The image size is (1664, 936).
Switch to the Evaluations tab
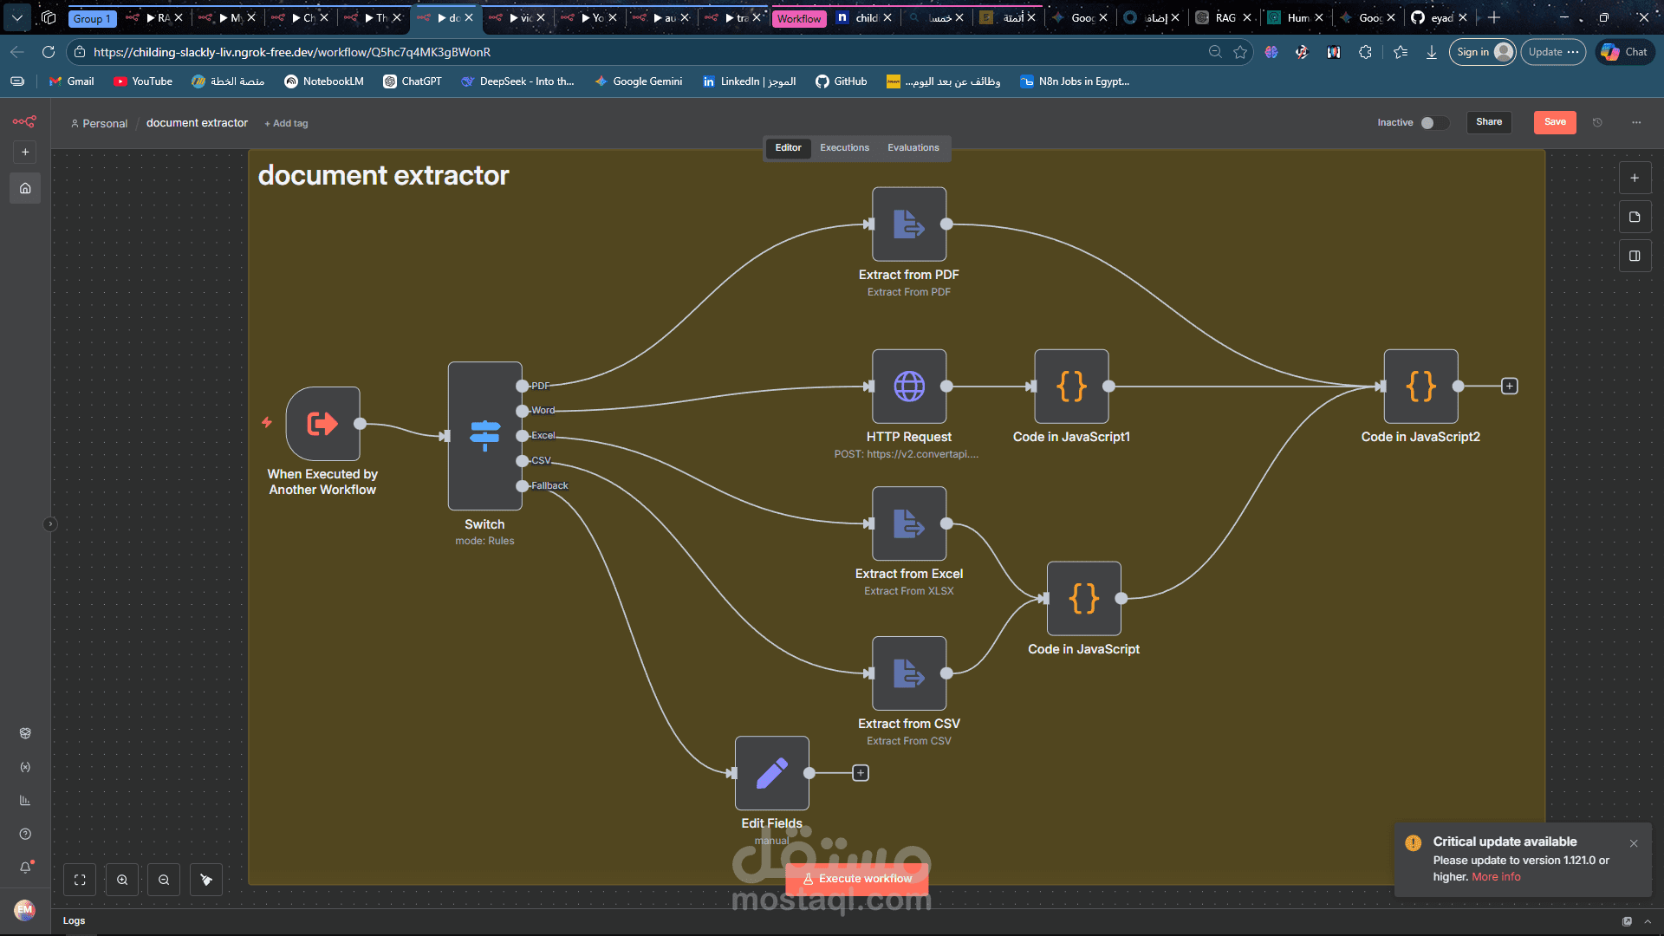point(913,147)
